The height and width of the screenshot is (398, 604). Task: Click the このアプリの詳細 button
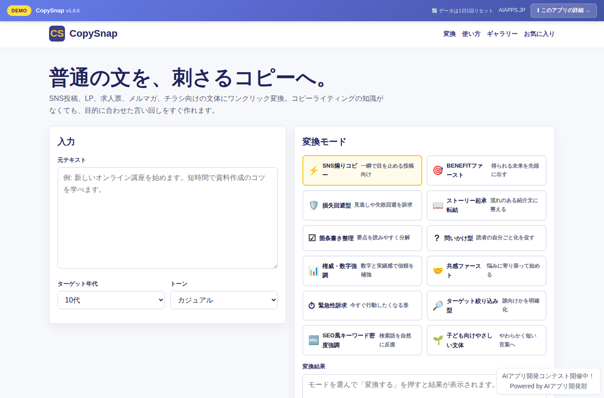tap(564, 10)
